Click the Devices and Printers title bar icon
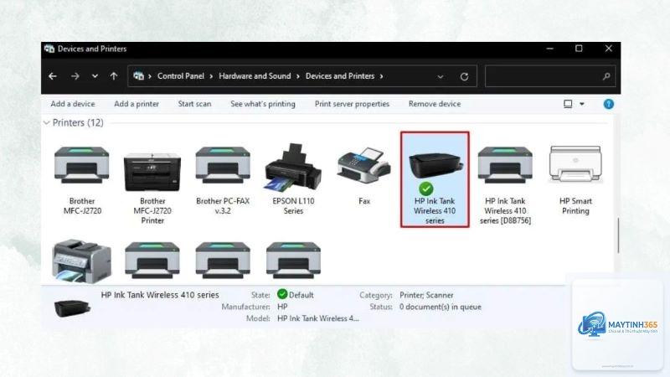Viewport: 670px width, 377px height. (49, 49)
